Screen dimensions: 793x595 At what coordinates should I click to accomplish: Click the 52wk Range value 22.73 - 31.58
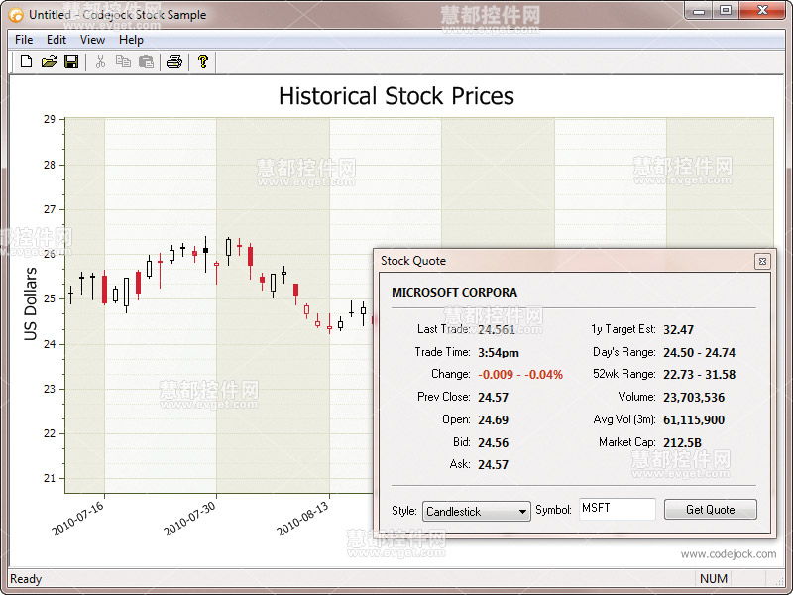click(700, 375)
